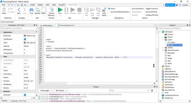Click the Cut scissors icon

coord(9,9)
